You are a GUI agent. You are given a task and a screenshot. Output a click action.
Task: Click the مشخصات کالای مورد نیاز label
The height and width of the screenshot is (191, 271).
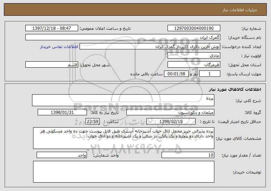coord(239,138)
